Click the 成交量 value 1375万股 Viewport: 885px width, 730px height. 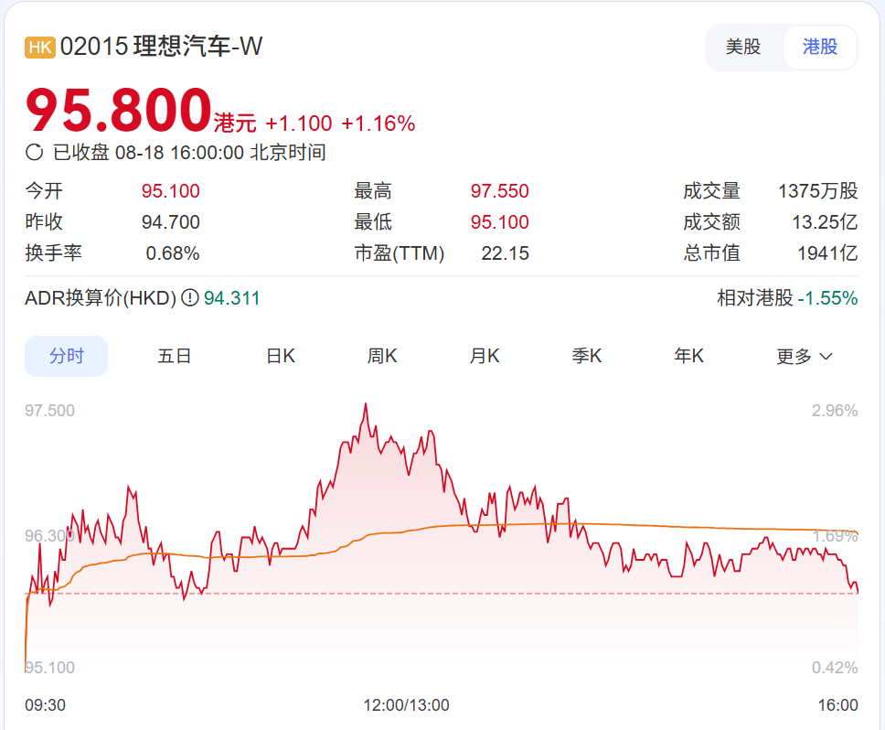click(818, 191)
